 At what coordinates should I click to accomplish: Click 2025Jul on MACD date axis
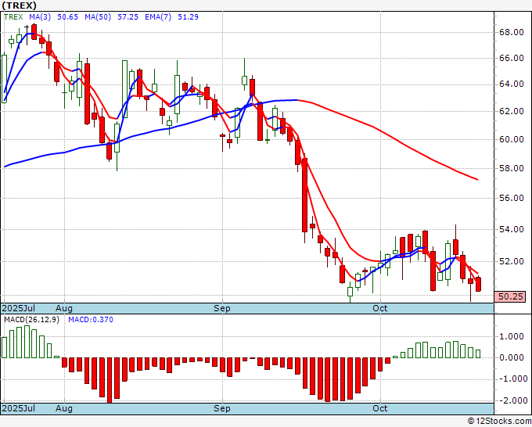point(18,408)
